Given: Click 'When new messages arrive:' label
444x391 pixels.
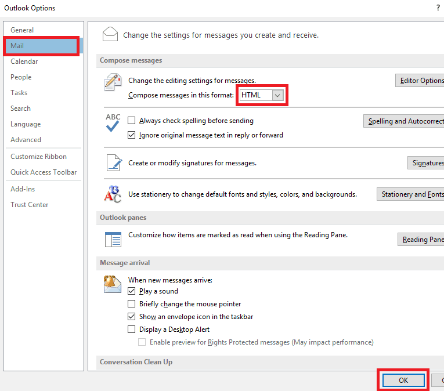Looking at the screenshot, I should pyautogui.click(x=170, y=280).
